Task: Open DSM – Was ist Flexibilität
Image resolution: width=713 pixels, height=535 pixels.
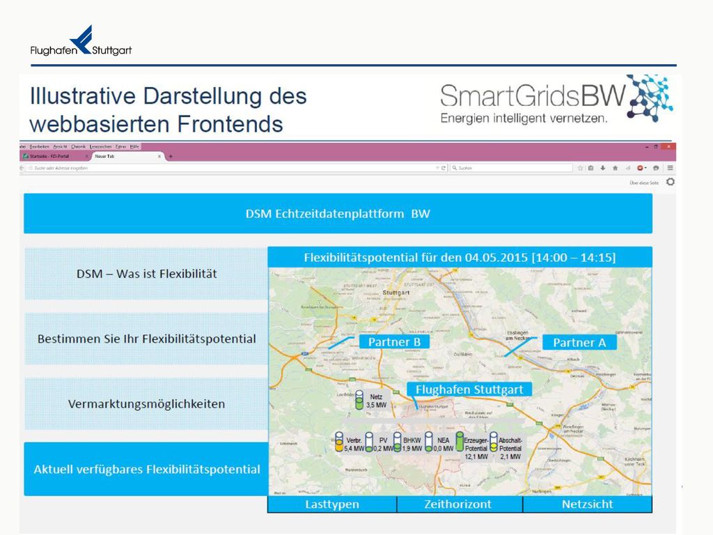Action: tap(146, 274)
